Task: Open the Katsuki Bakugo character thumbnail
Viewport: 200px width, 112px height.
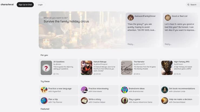Action: tap(86, 68)
